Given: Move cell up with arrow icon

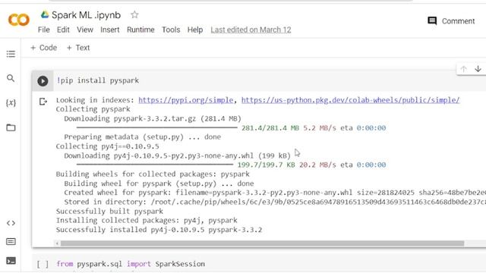Looking at the screenshot, I should coord(463,69).
